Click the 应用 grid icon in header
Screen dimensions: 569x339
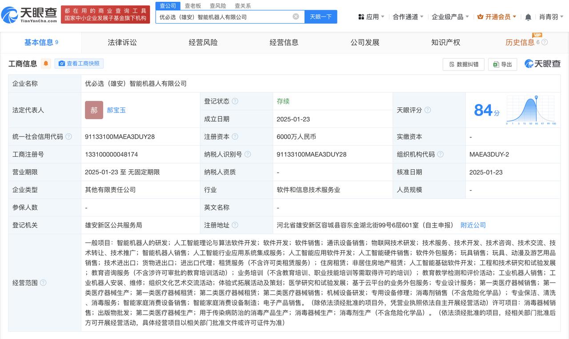(x=361, y=17)
